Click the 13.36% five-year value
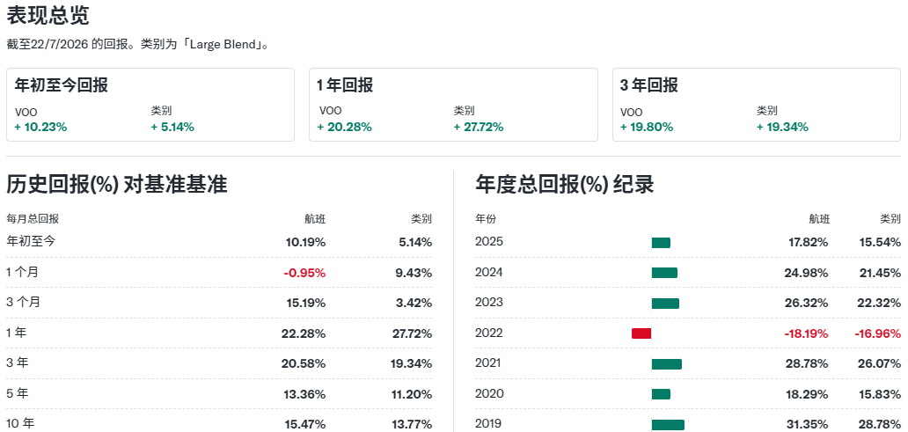Image resolution: width=908 pixels, height=432 pixels. [x=306, y=394]
